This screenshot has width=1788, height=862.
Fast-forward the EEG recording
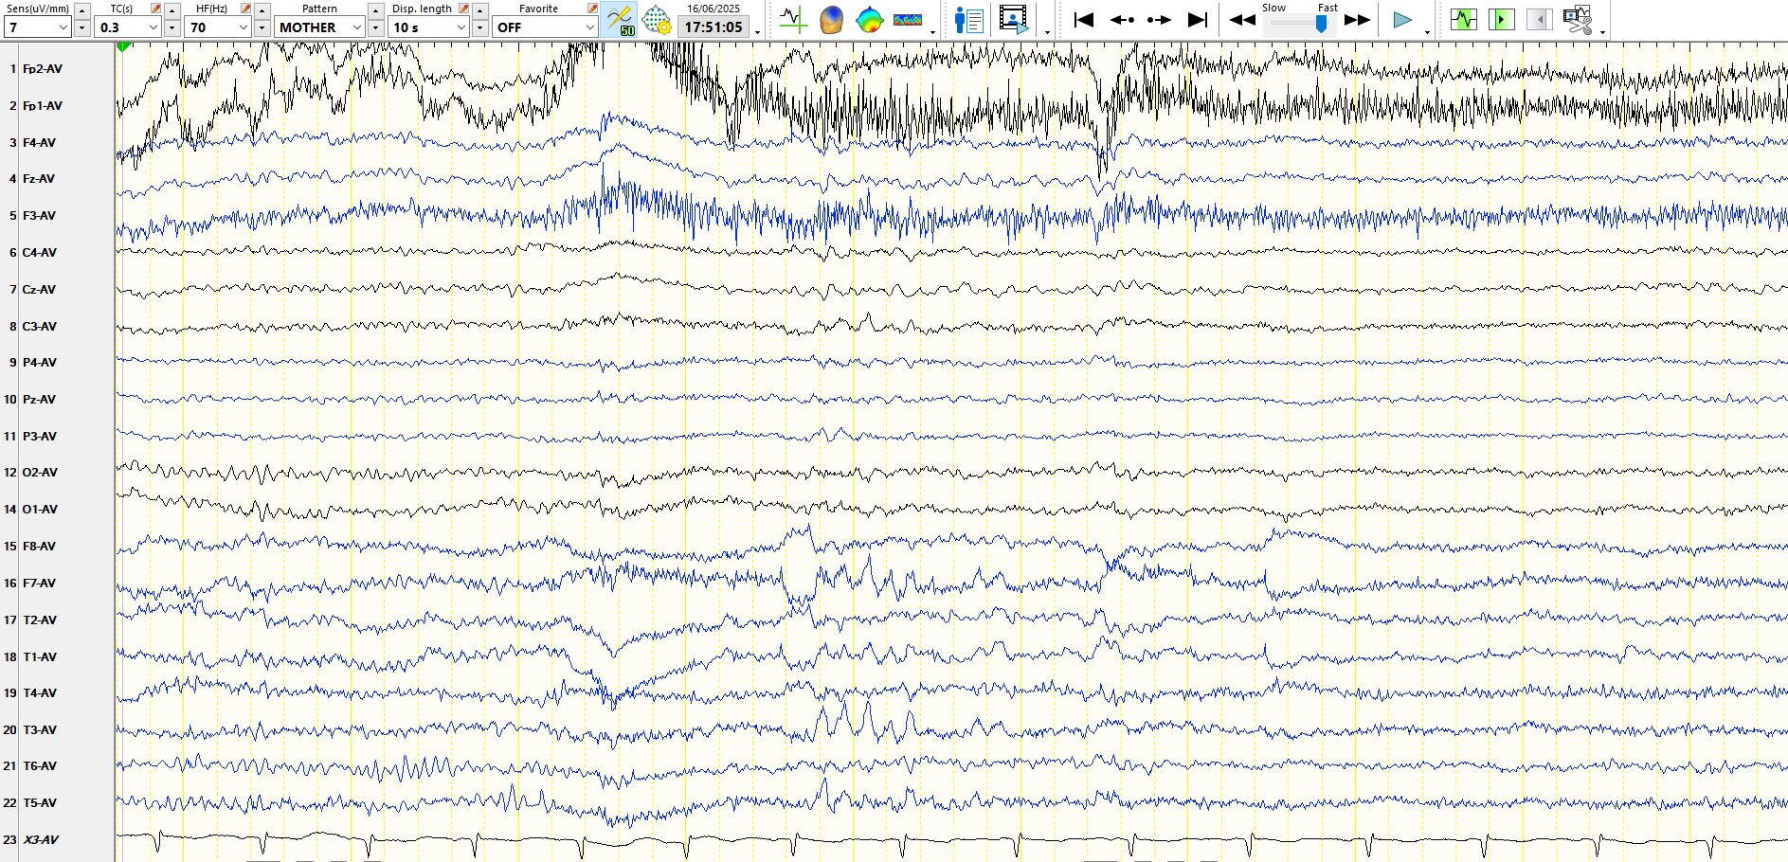1358,20
